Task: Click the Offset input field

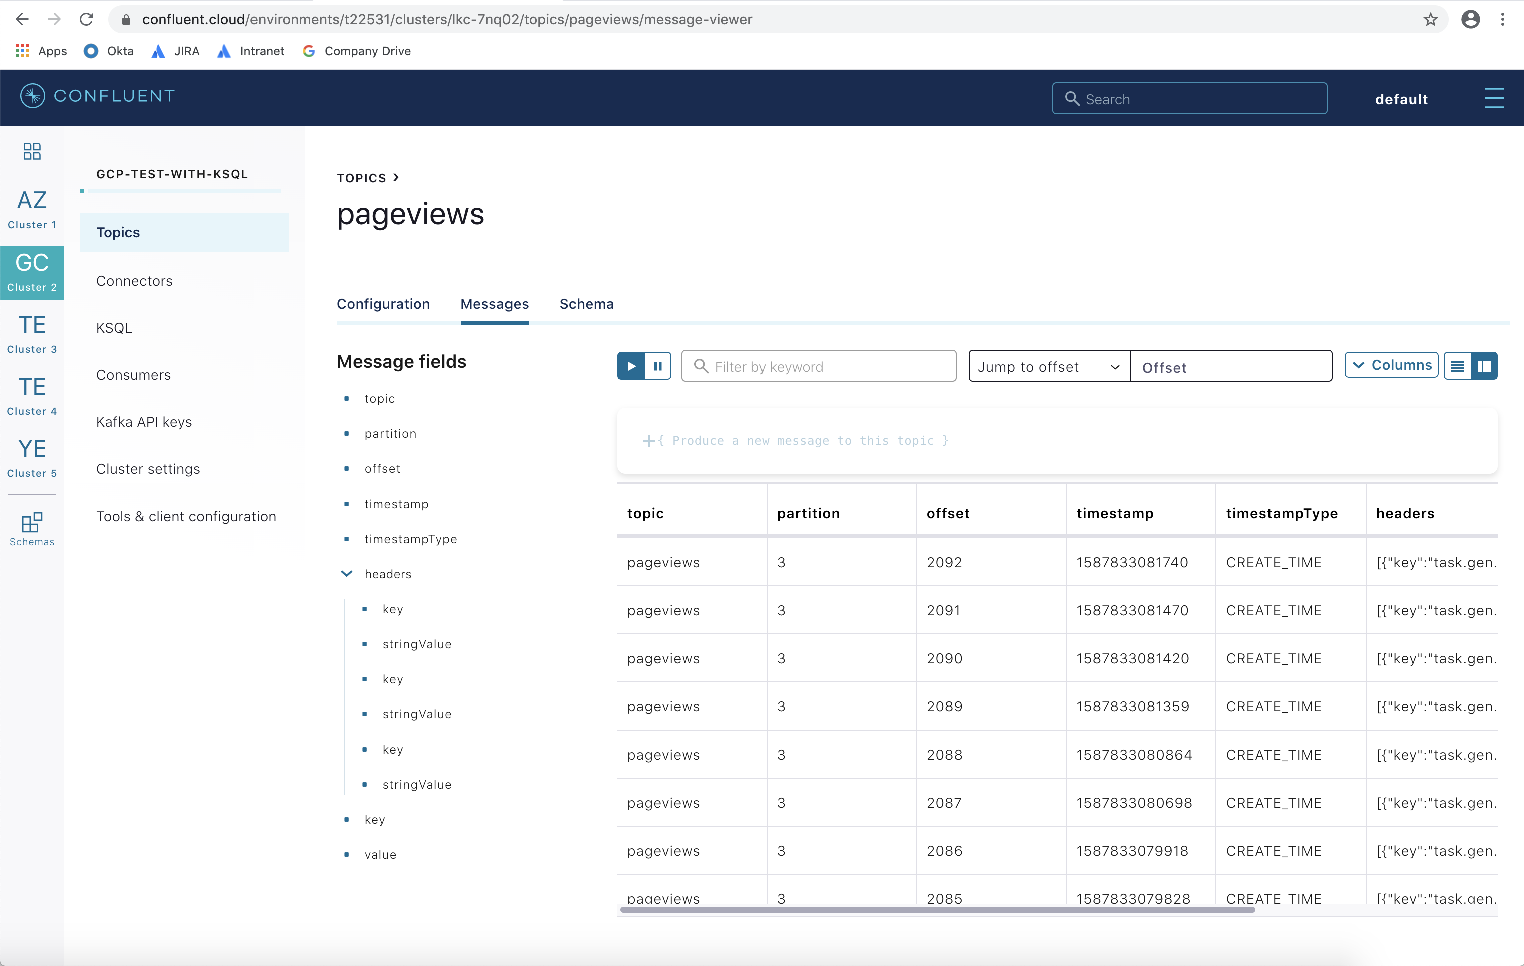Action: (1231, 367)
